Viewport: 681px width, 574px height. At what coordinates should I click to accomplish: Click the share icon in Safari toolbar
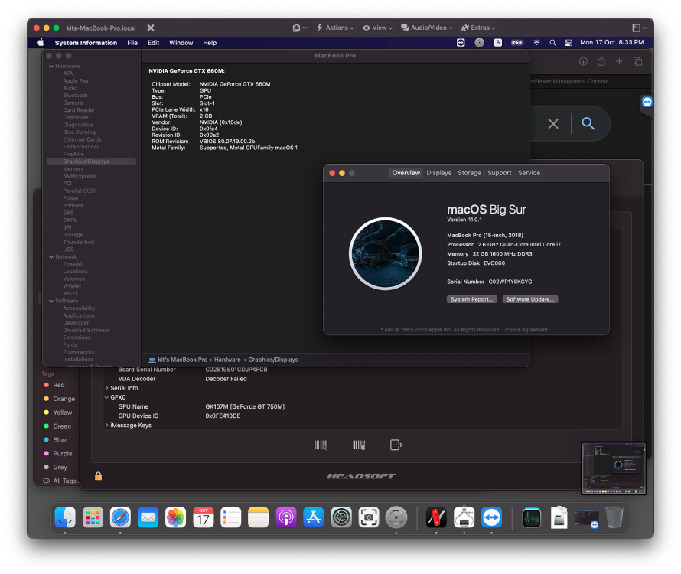[x=601, y=61]
